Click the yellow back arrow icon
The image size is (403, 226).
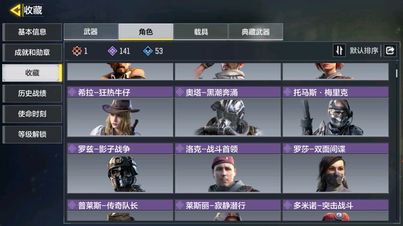coord(15,10)
